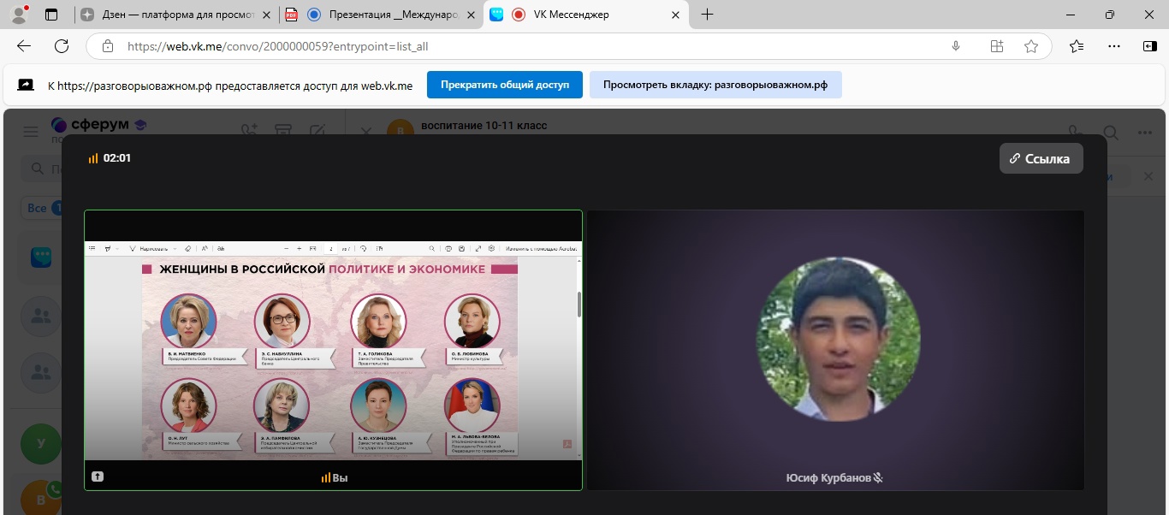Screen dimensions: 1169x515
Task: Open the Сферум hamburger menu
Action: pyautogui.click(x=31, y=131)
